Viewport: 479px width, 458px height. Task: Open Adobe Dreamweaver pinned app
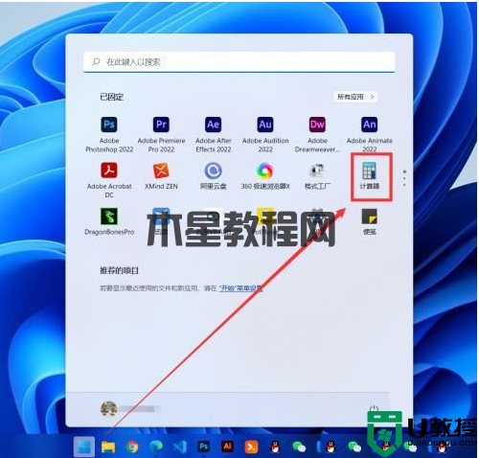tap(317, 134)
